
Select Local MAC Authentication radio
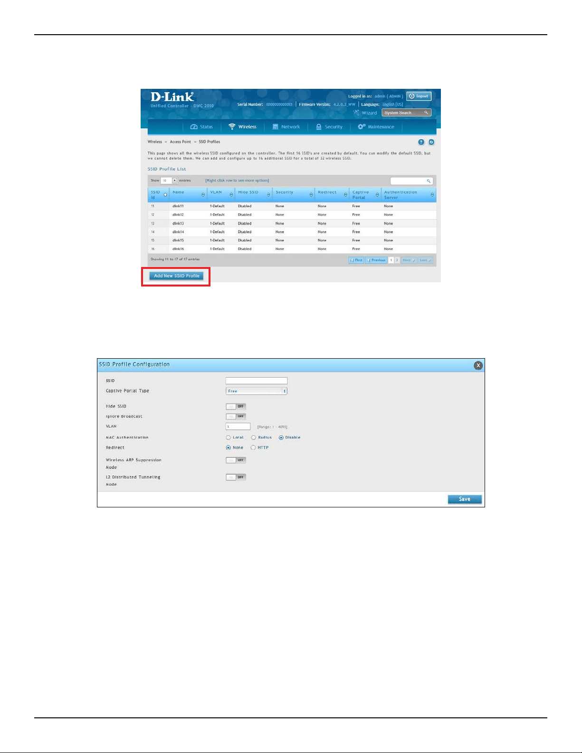[229, 438]
